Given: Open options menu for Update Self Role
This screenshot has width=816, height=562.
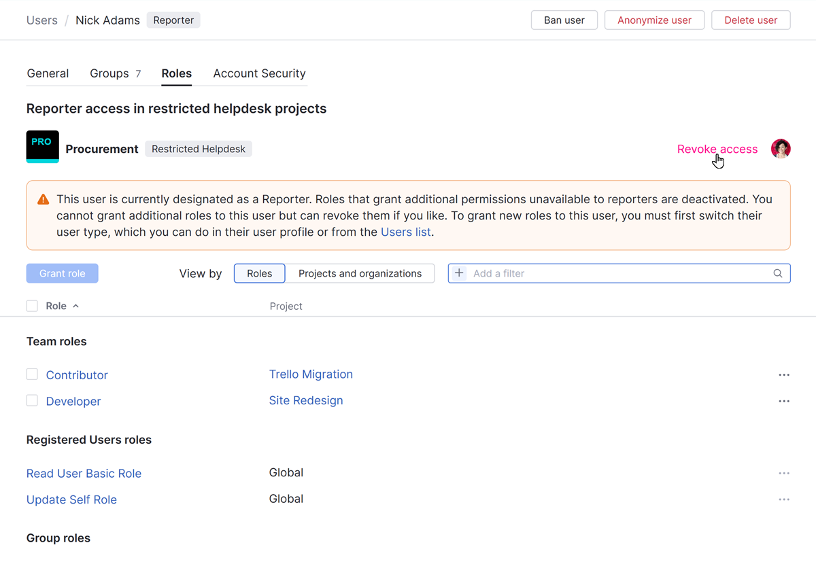Looking at the screenshot, I should [784, 499].
